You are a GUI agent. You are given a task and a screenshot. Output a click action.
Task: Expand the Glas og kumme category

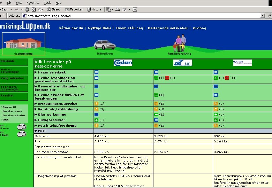(x=50, y=115)
